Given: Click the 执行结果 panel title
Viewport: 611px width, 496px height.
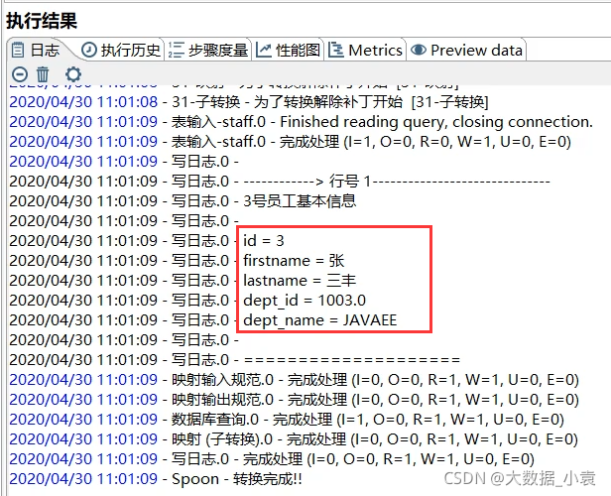Looking at the screenshot, I should pos(42,20).
